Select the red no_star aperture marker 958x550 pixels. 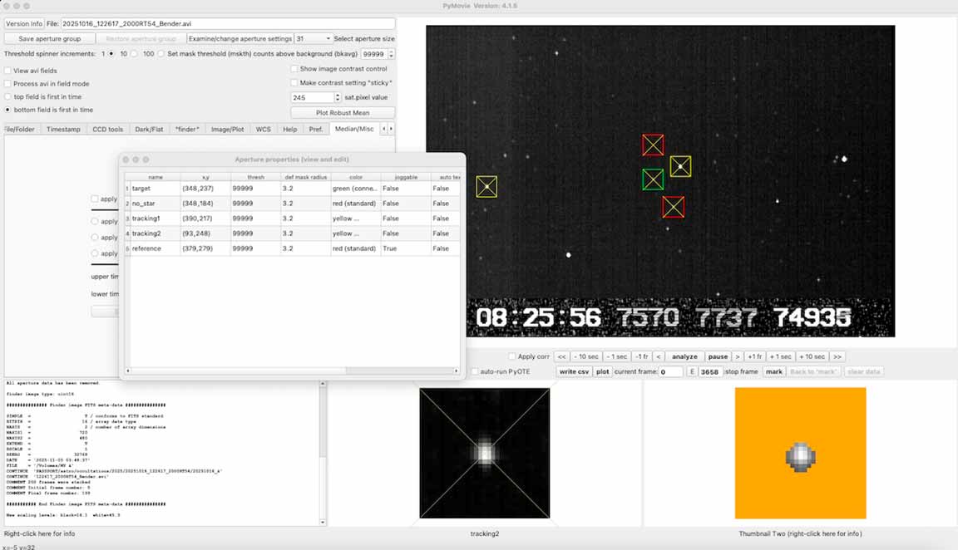[653, 145]
